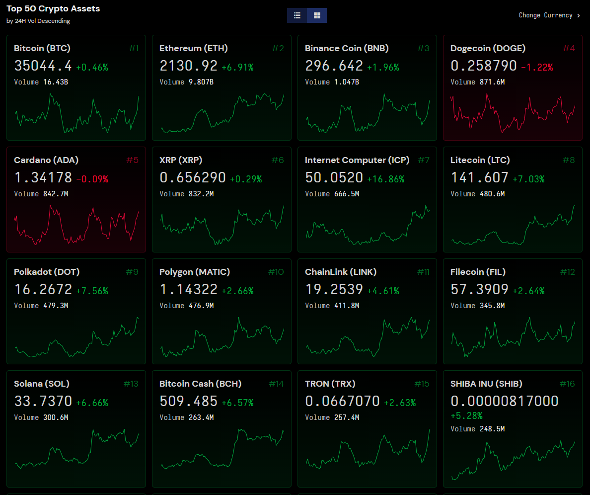Open Cardano (ADA) card title

click(x=46, y=160)
